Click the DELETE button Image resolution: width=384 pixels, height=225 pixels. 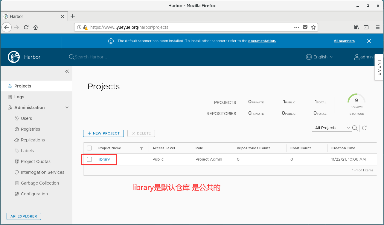(141, 133)
